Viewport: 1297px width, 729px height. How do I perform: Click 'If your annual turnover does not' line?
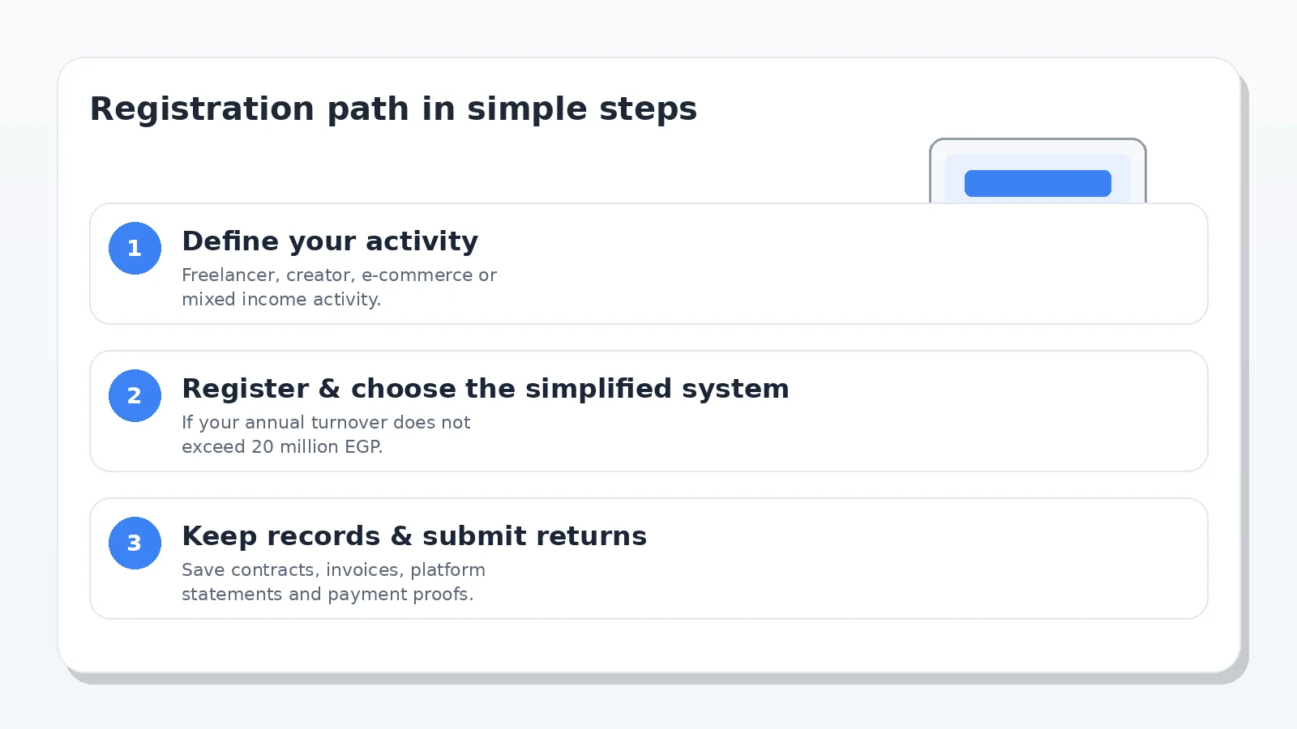pyautogui.click(x=326, y=423)
